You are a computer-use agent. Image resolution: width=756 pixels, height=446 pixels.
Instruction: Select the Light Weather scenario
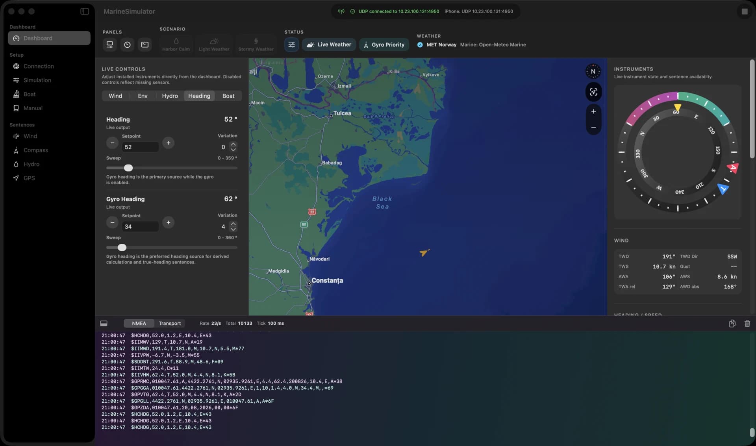coord(214,44)
